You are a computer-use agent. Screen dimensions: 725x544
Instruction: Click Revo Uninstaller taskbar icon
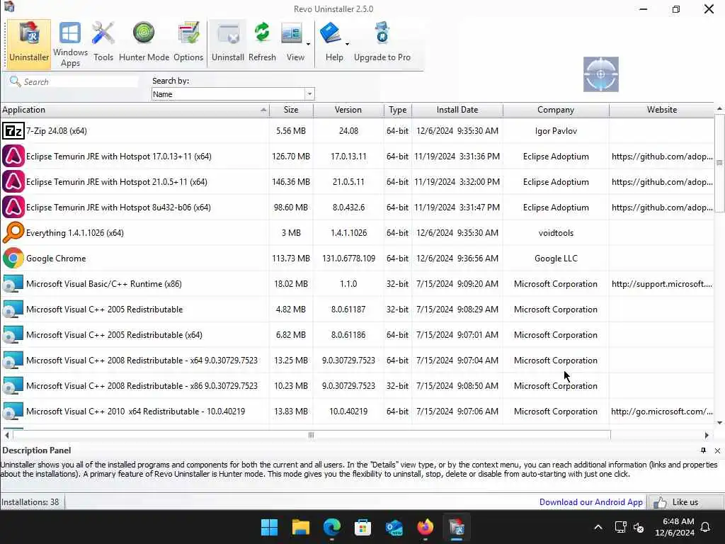[x=457, y=527]
